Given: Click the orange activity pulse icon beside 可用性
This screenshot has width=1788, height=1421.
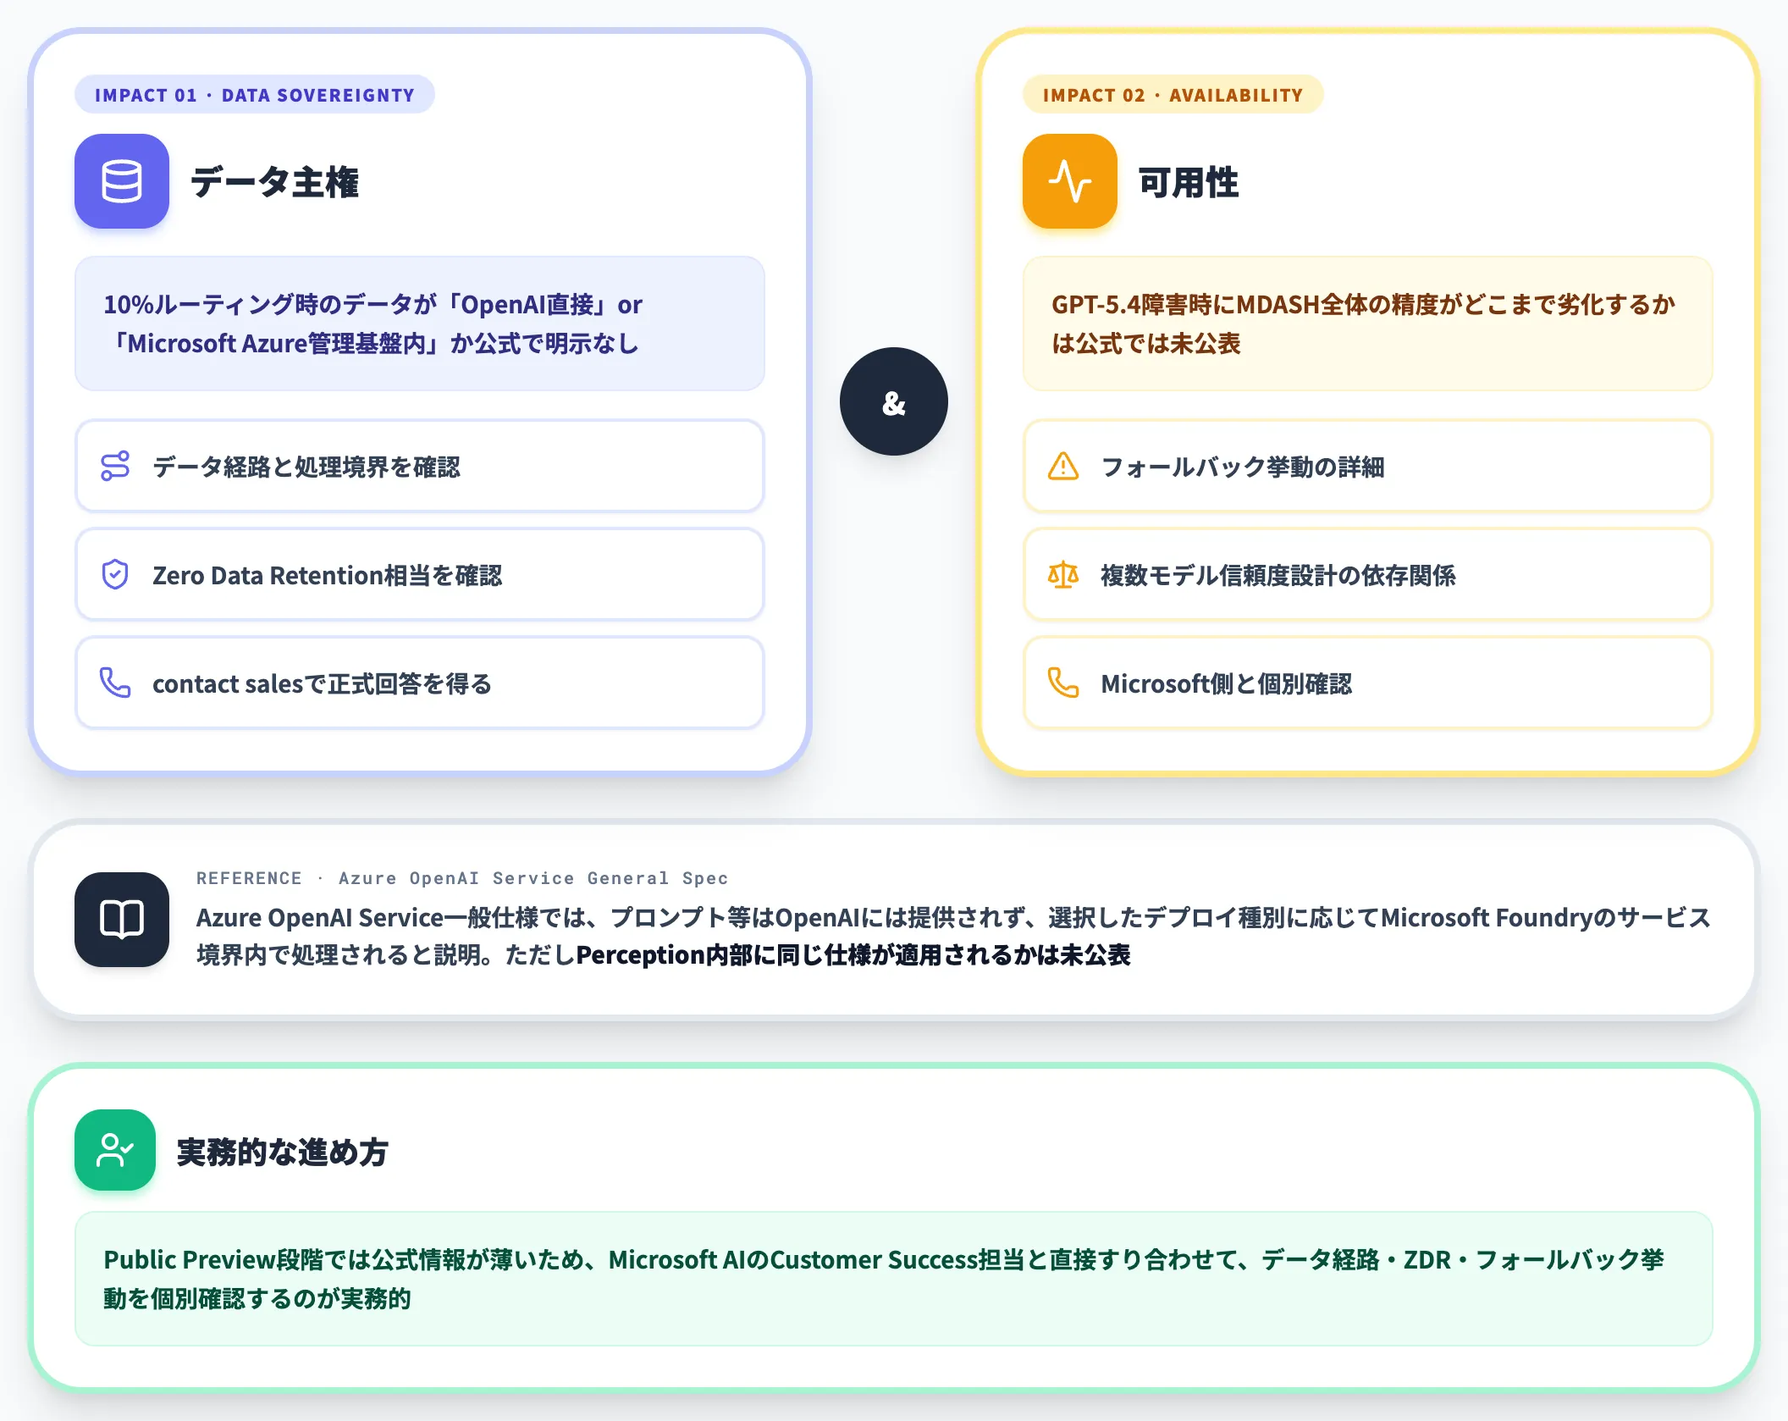Looking at the screenshot, I should [1070, 181].
